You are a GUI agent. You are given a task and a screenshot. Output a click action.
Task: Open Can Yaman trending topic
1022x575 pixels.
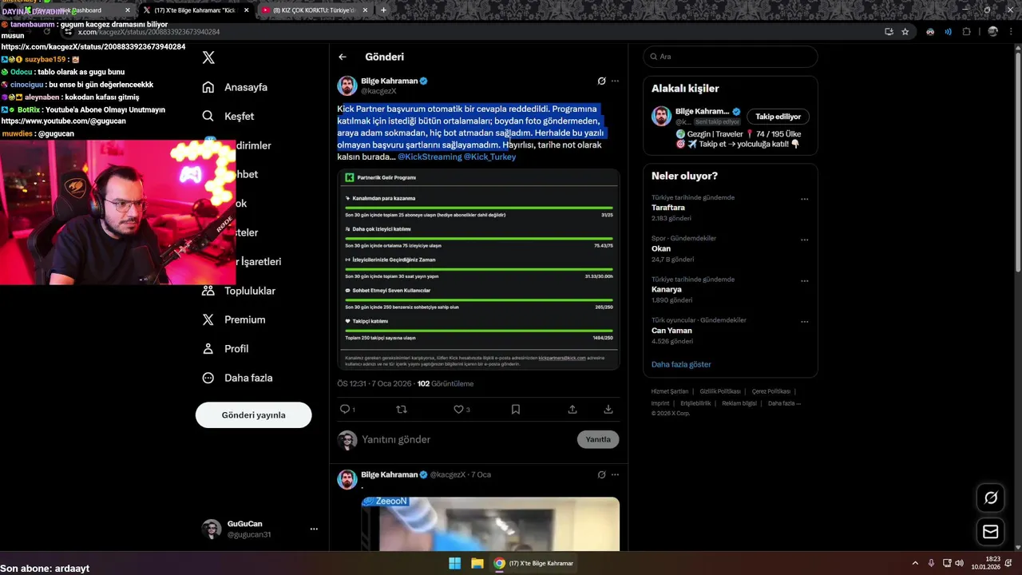click(671, 331)
